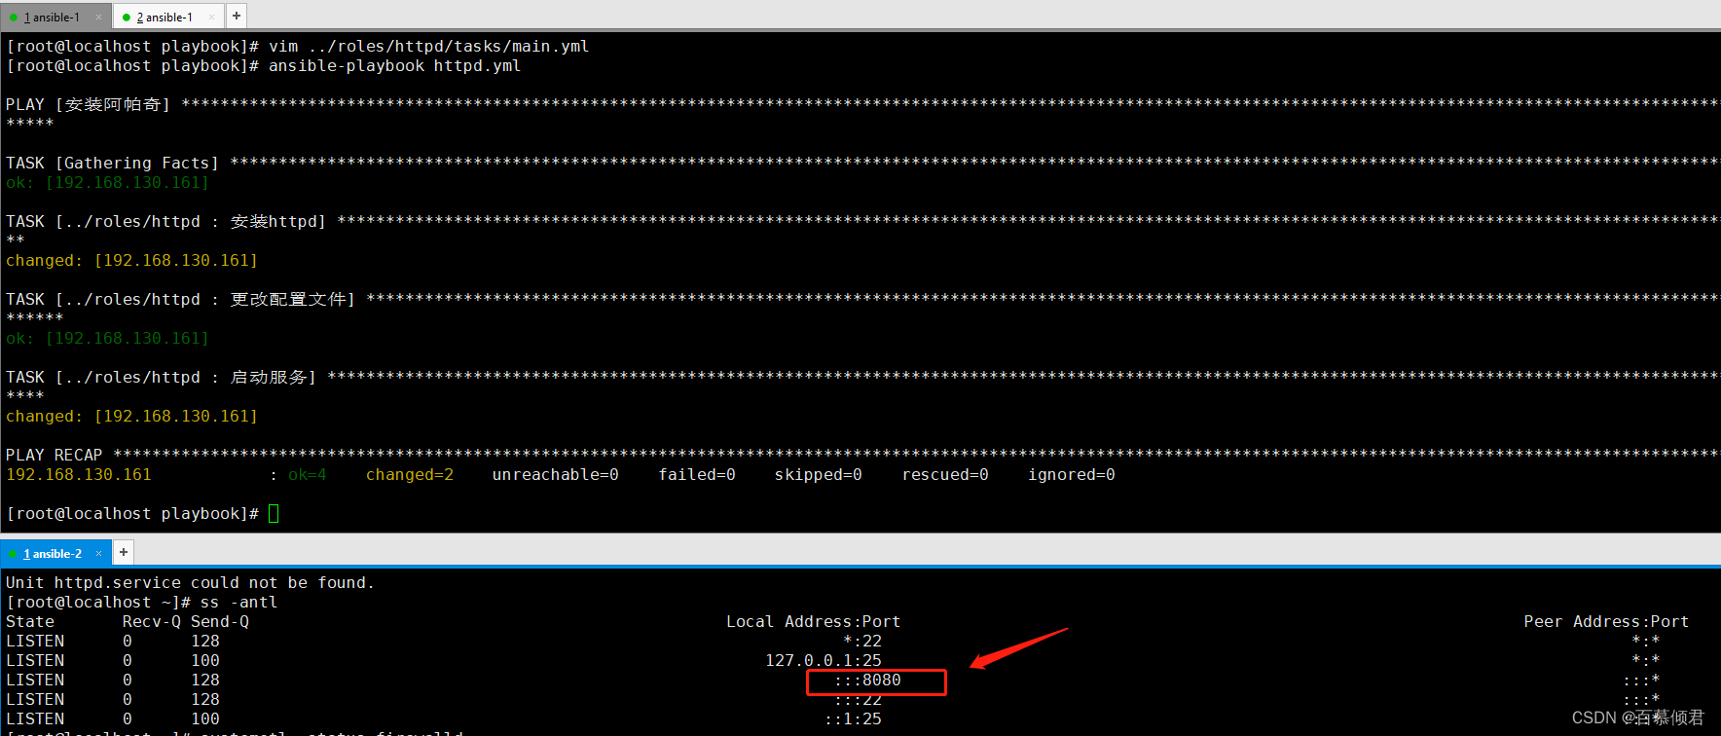The width and height of the screenshot is (1721, 736).
Task: Click the 'failed=0' recap value
Action: tap(697, 474)
